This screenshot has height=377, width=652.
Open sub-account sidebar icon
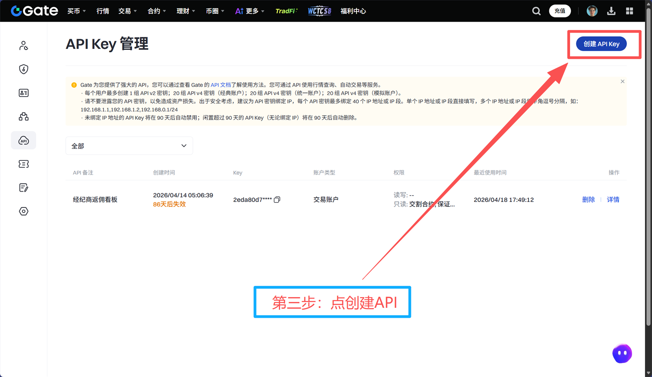(24, 117)
